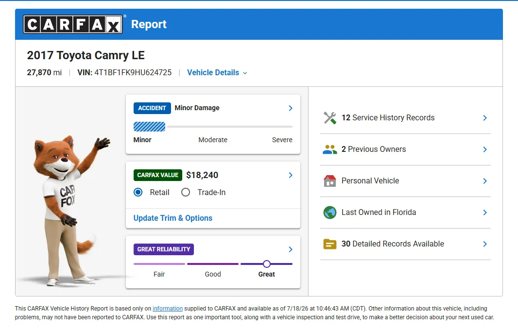Follow the information hyperlink in disclaimer
The image size is (518, 328).
coord(168,309)
